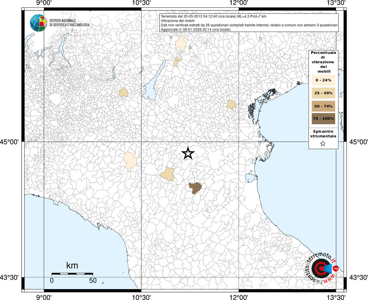Click 'ISTITUTO NAZIONALE DI GEOFISICA E VULCANOLOGIA' text
The width and height of the screenshot is (368, 300).
click(69, 23)
